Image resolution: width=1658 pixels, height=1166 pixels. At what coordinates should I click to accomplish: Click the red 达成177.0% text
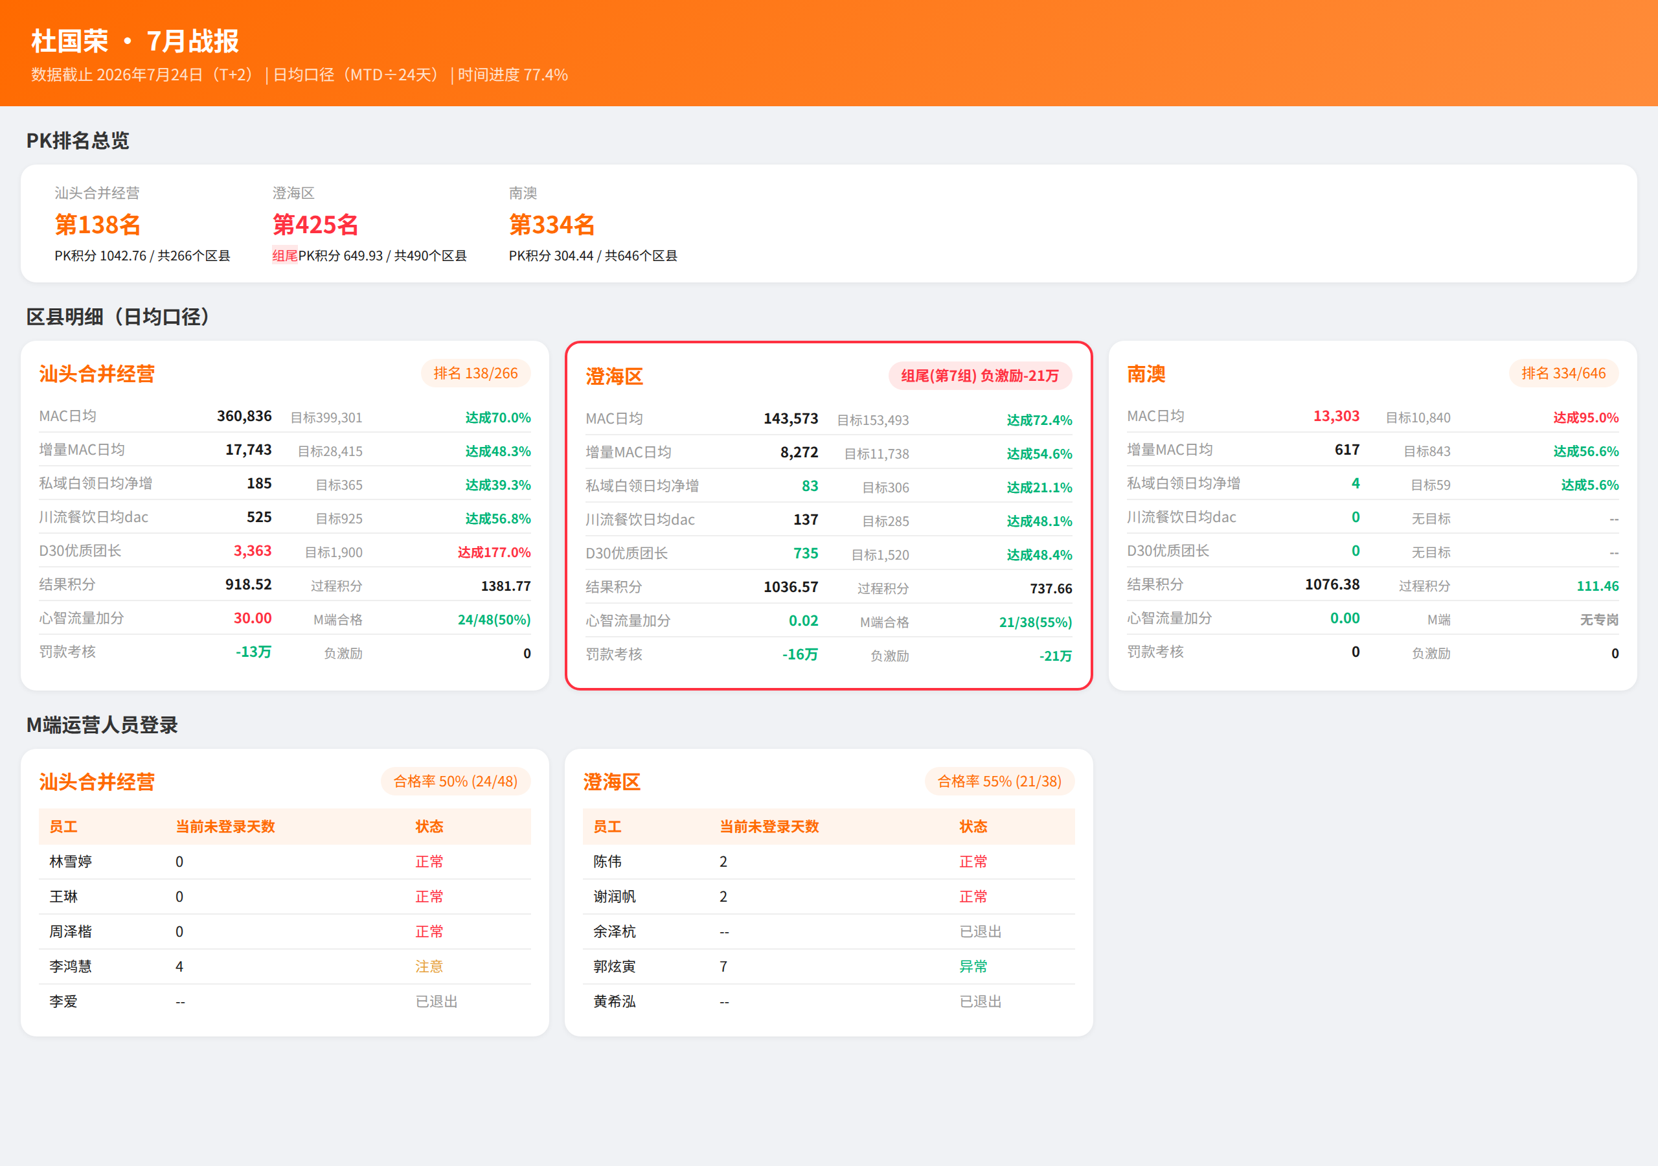[x=494, y=553]
